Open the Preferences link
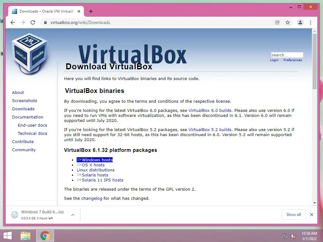Image resolution: width=323 pixels, height=242 pixels. click(x=293, y=60)
